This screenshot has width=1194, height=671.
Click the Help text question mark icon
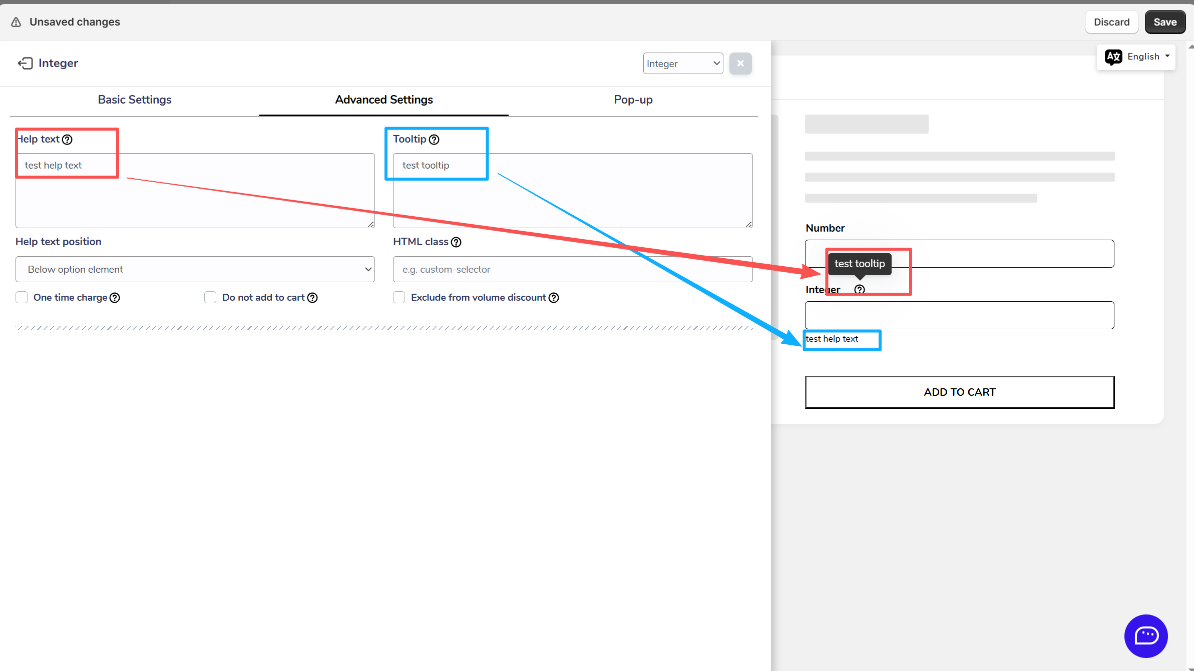[x=68, y=140]
